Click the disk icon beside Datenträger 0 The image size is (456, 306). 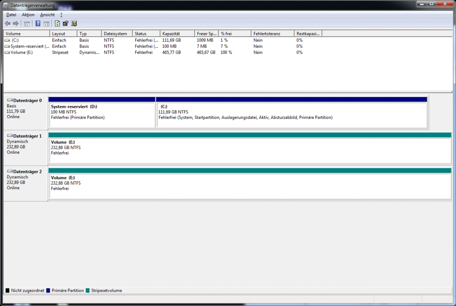click(10, 100)
